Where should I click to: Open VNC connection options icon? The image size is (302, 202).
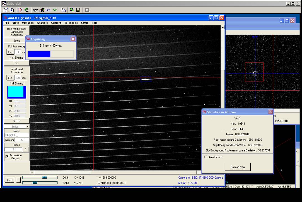click(5, 10)
